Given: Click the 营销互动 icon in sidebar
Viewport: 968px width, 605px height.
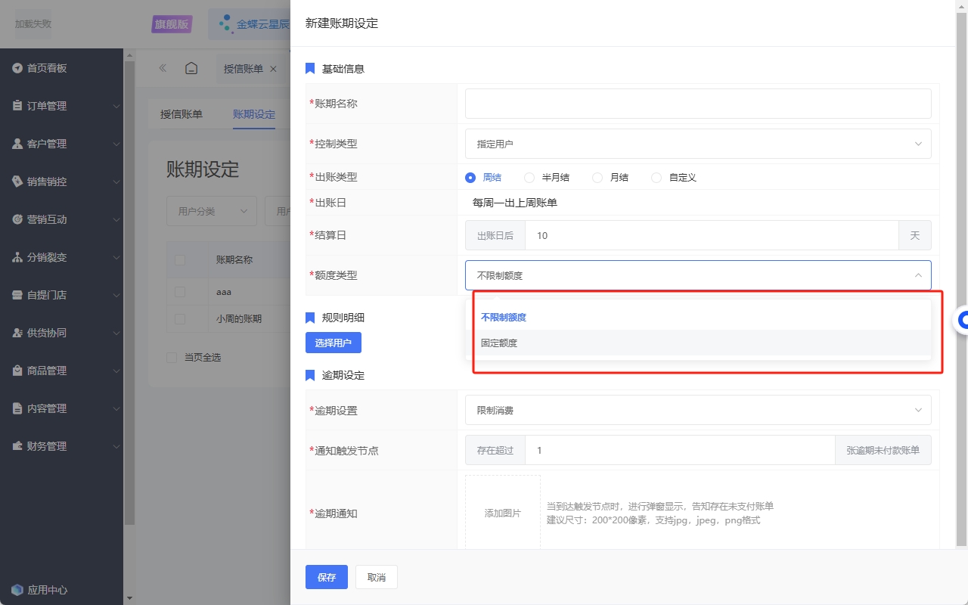Looking at the screenshot, I should [17, 219].
